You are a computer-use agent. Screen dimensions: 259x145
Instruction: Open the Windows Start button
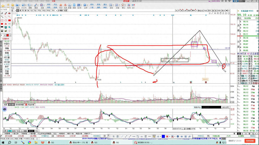pyautogui.click(x=3, y=142)
